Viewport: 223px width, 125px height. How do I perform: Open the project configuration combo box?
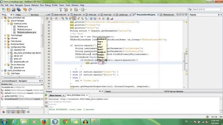[46, 9]
